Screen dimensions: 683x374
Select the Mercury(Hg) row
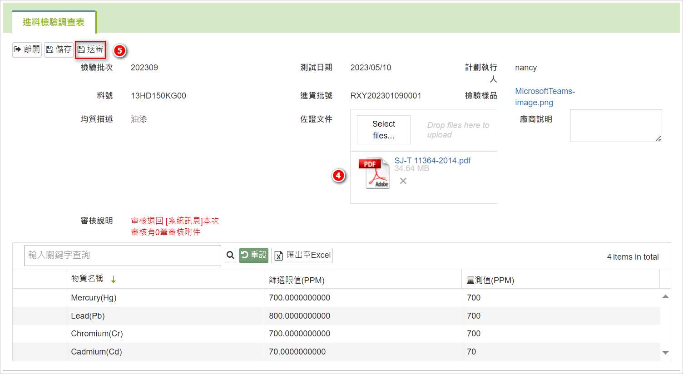click(337, 298)
